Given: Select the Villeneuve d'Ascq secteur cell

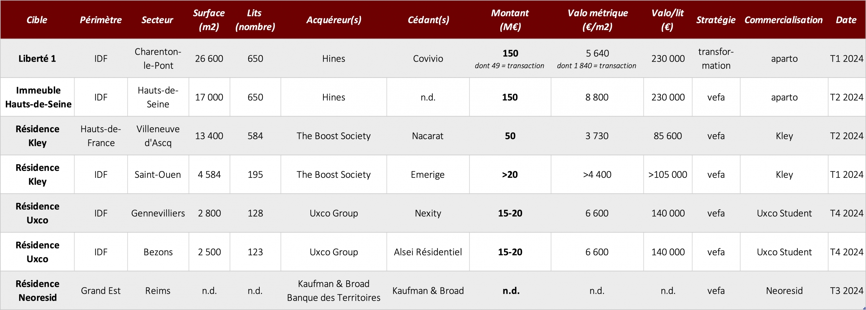Looking at the screenshot, I should pyautogui.click(x=158, y=136).
